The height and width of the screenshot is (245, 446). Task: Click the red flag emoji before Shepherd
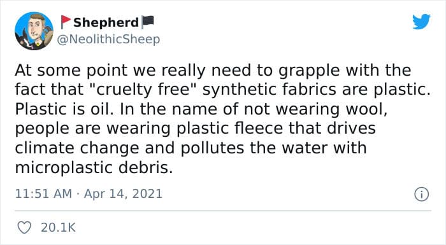tap(66, 22)
